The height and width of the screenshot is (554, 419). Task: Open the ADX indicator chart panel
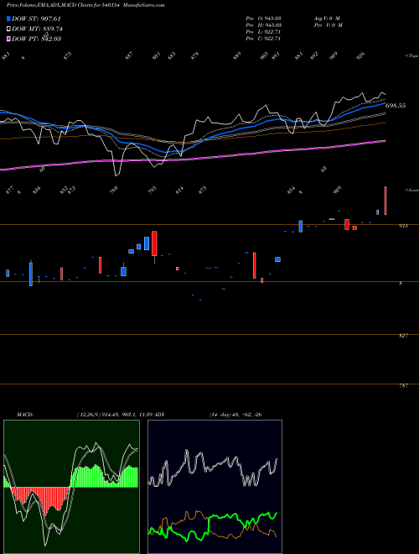[215, 487]
